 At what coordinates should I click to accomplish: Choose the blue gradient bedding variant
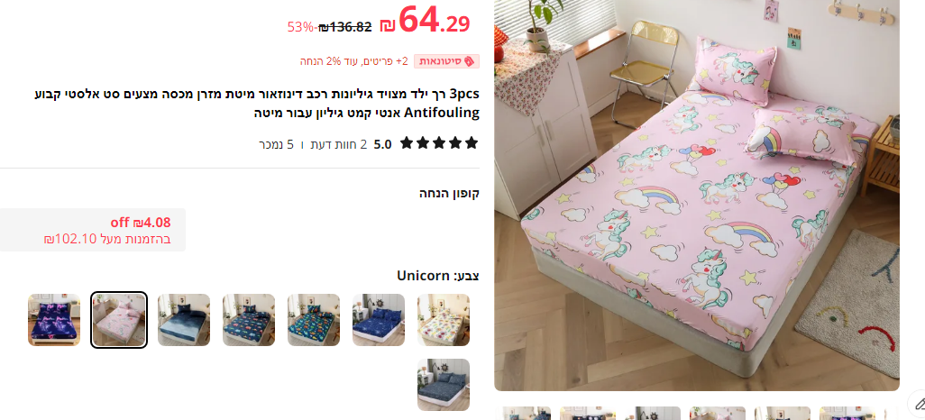click(183, 320)
